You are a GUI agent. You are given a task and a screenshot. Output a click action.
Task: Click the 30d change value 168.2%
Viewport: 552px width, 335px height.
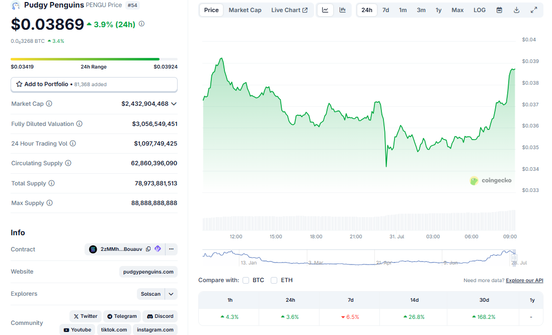point(484,317)
